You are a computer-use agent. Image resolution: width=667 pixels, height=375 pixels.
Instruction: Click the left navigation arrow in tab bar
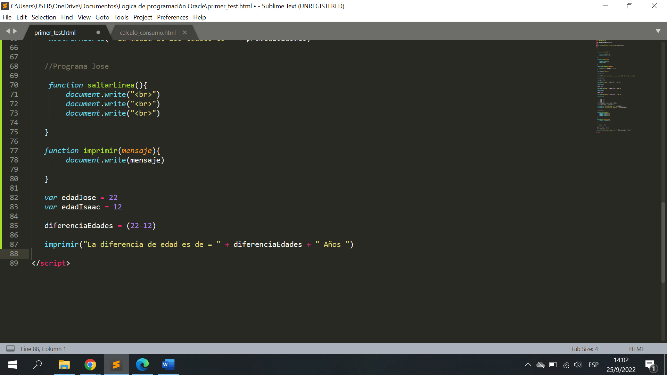[8, 31]
